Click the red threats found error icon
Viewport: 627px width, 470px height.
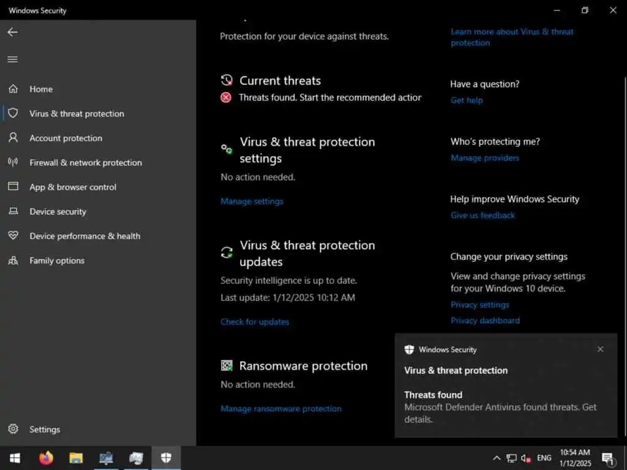(x=226, y=97)
